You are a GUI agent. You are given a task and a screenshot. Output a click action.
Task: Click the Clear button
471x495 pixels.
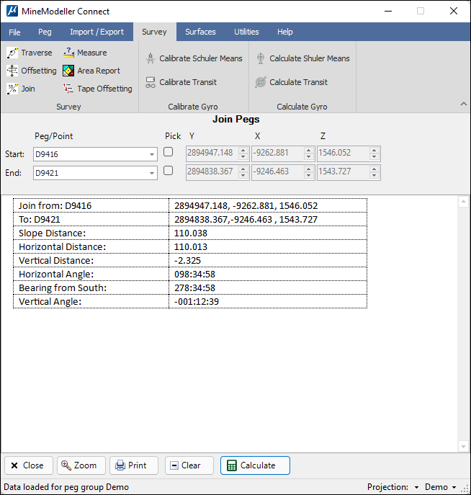pyautogui.click(x=189, y=465)
